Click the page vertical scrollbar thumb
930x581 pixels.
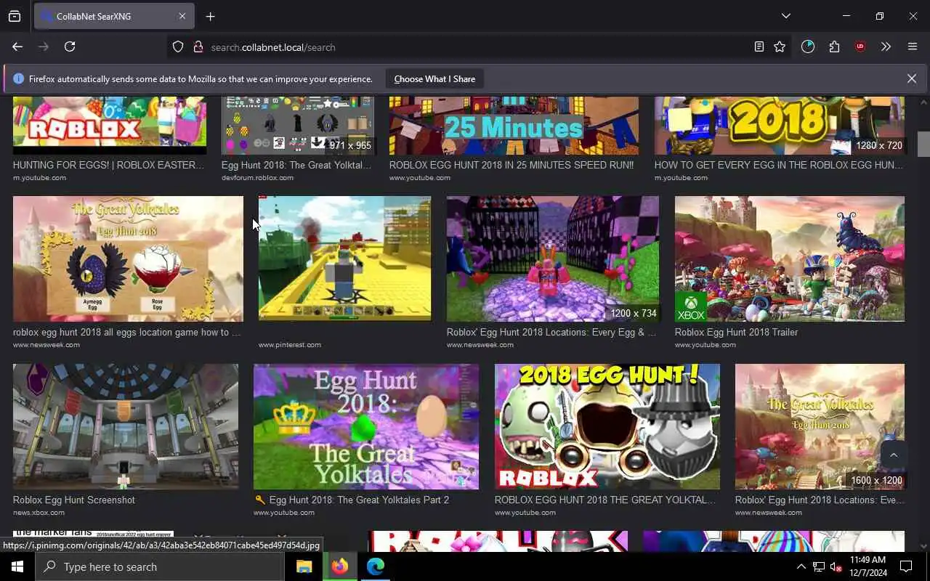[x=923, y=144]
